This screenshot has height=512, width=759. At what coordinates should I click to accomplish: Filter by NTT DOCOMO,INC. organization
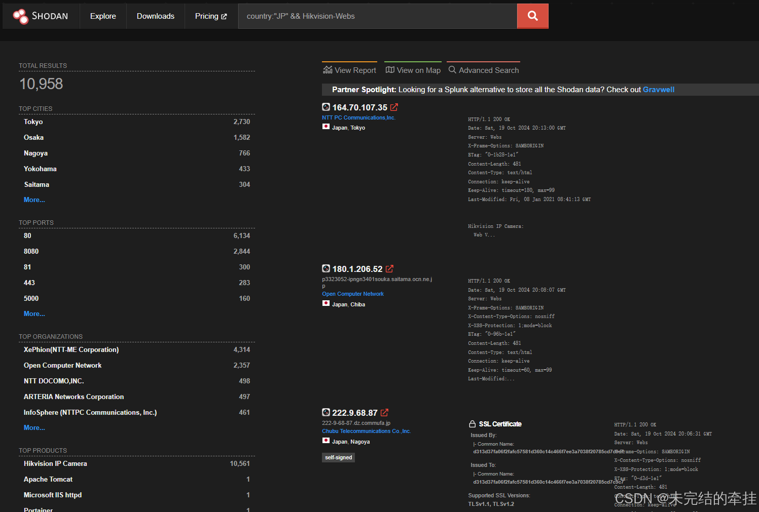click(137, 381)
